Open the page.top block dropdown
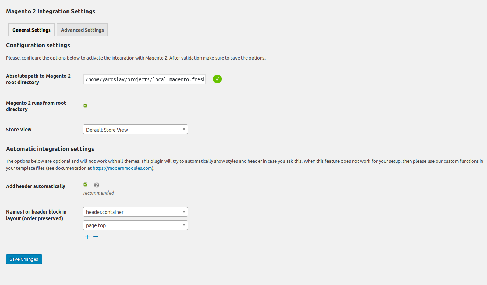 coord(135,225)
